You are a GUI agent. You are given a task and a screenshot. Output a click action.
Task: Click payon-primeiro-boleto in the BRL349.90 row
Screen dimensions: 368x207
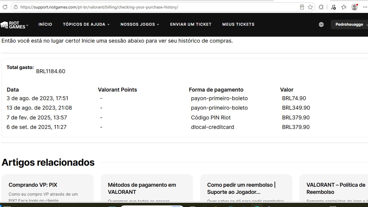point(219,108)
